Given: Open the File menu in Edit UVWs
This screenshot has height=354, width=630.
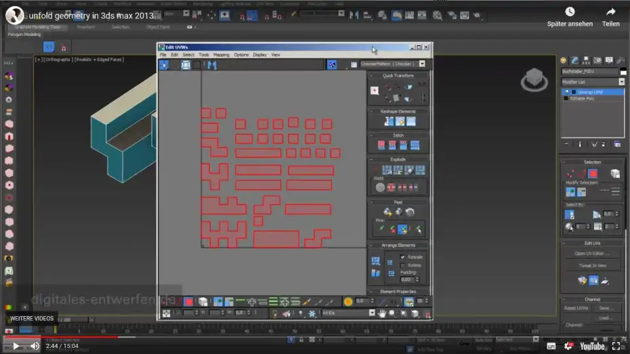Looking at the screenshot, I should (x=163, y=55).
